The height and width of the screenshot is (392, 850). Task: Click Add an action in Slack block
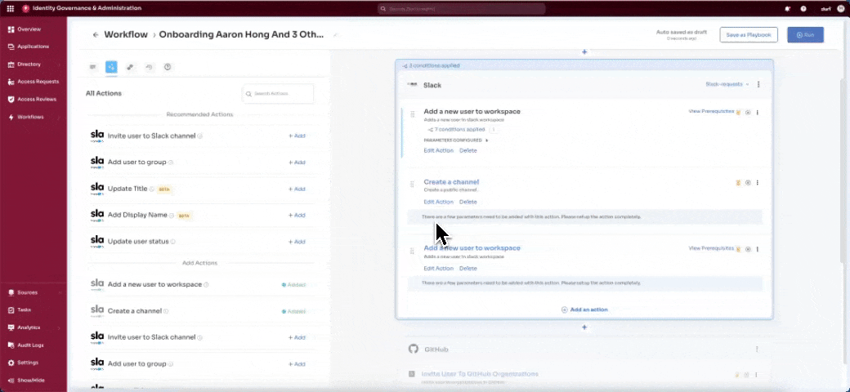pyautogui.click(x=584, y=310)
